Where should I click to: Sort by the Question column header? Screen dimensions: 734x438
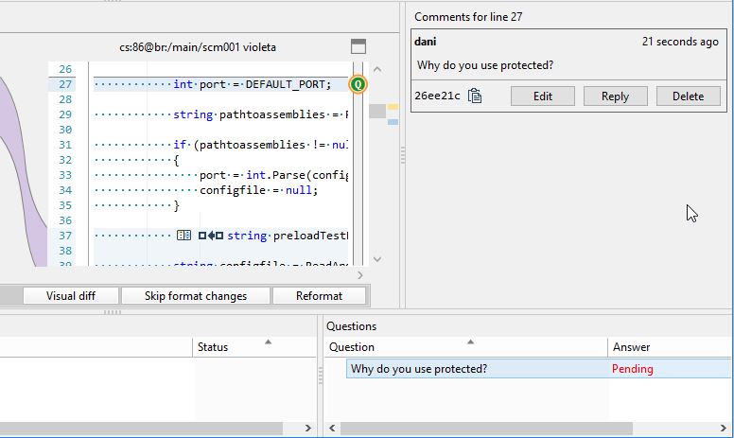tap(465, 347)
